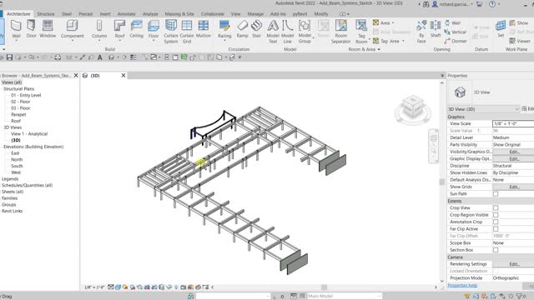Select the Dormer opening tool
The width and height of the screenshot is (534, 300).
pos(456,41)
